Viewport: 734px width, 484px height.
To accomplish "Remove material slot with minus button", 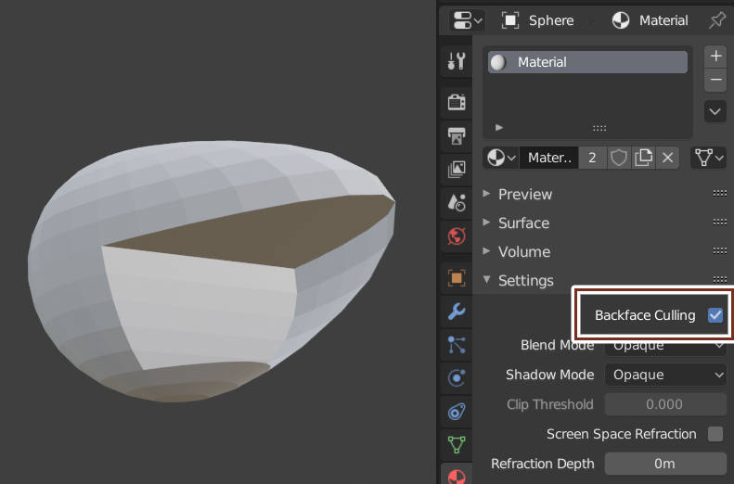I will 715,80.
